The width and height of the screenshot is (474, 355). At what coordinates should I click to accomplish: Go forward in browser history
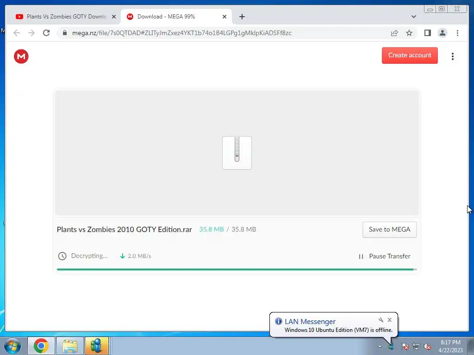coord(31,33)
